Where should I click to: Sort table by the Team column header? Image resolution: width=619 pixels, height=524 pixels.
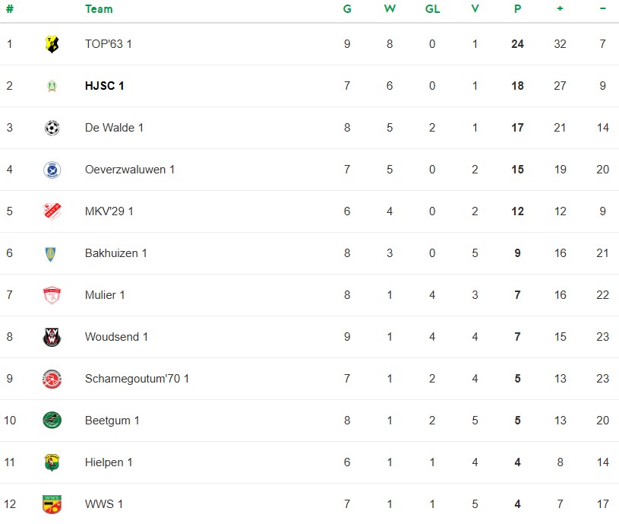point(99,9)
